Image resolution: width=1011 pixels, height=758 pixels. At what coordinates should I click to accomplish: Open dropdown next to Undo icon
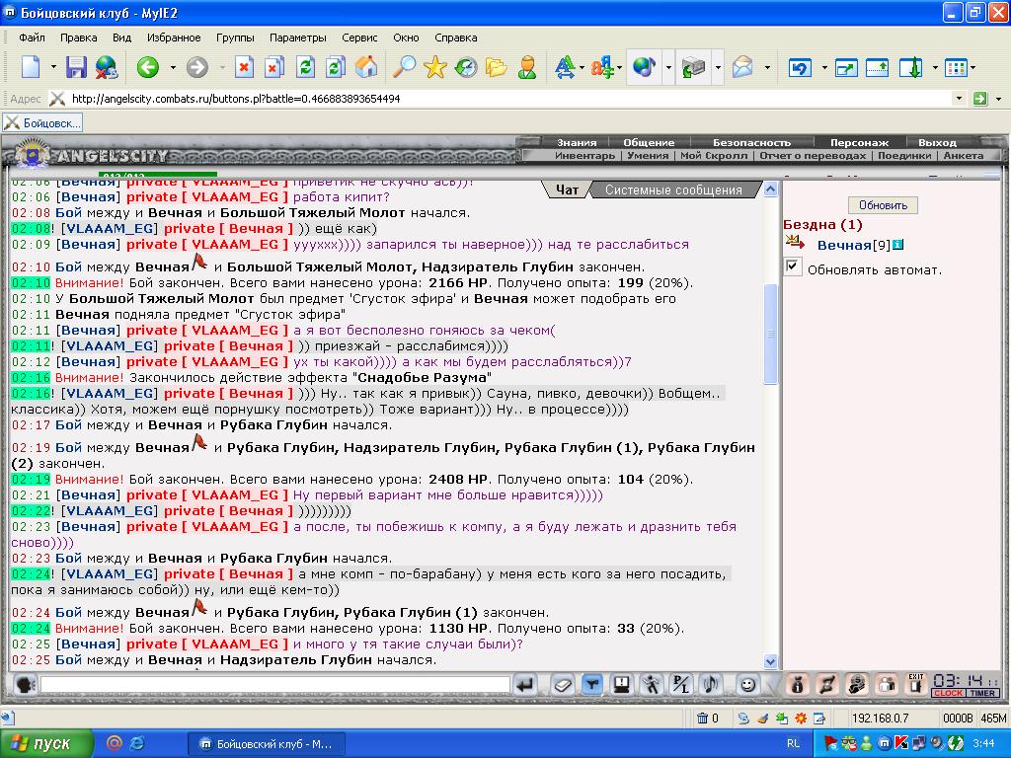[824, 66]
